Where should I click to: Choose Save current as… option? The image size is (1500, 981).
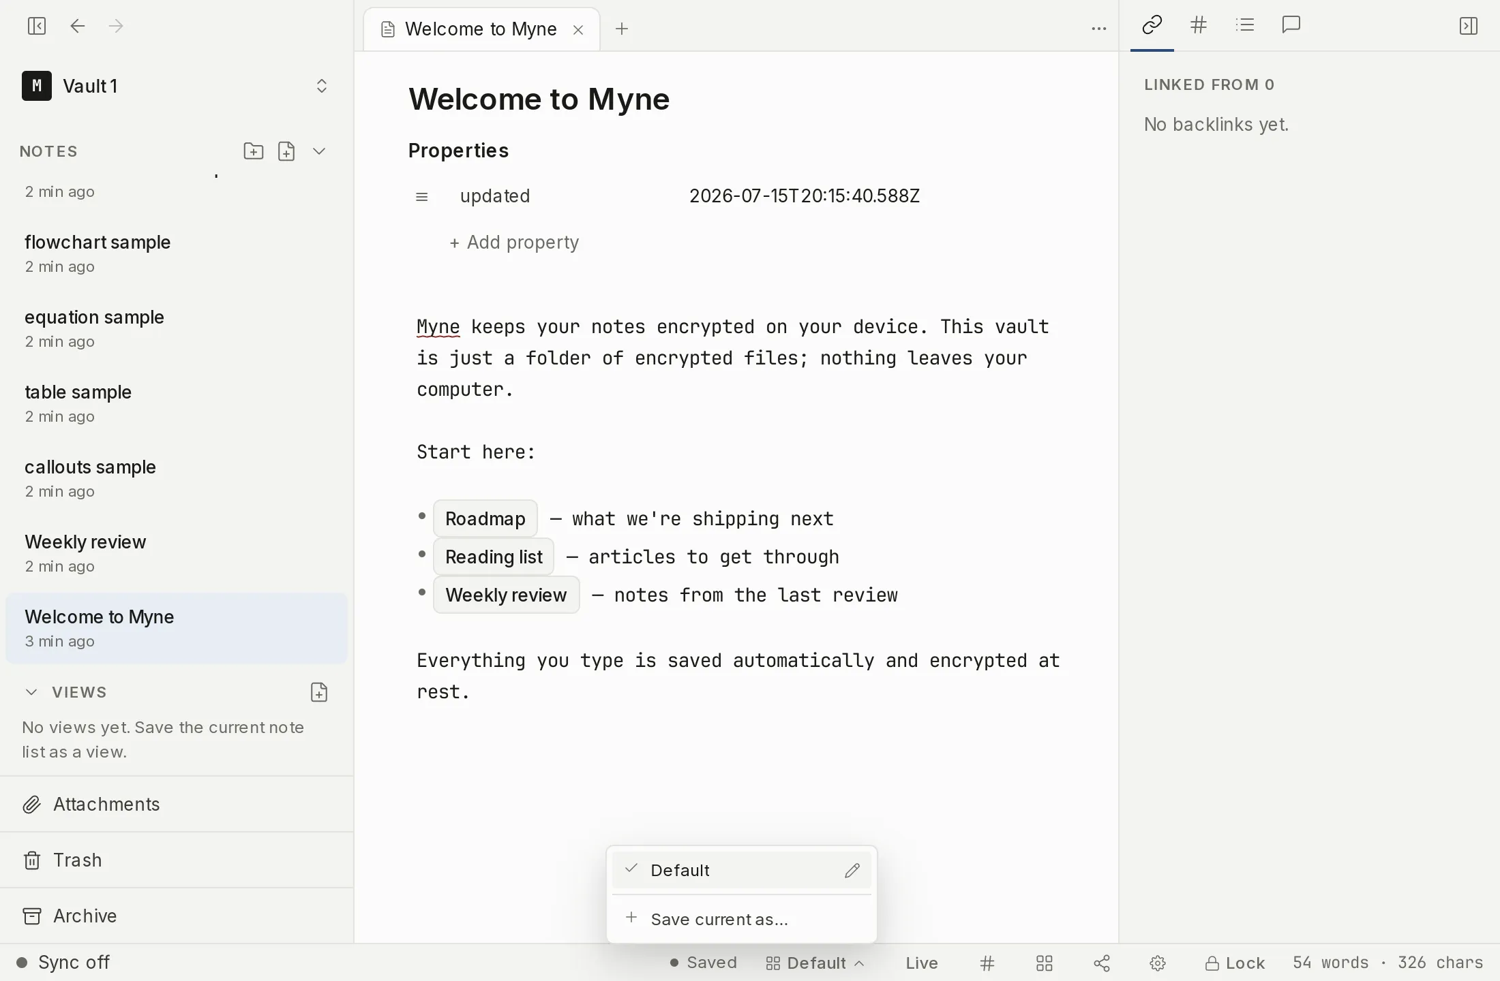pos(742,919)
